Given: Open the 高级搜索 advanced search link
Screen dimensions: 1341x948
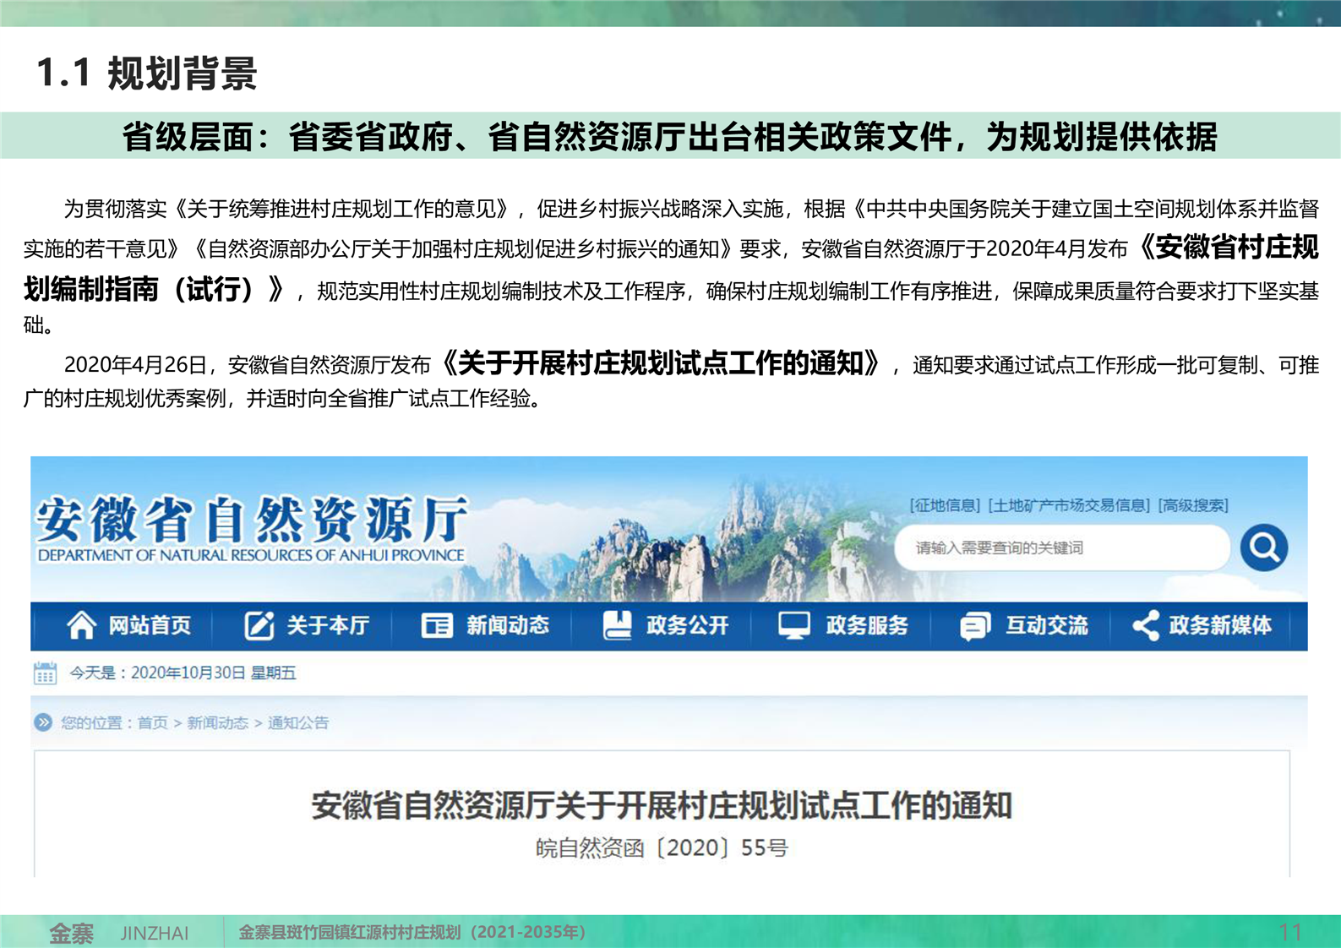Looking at the screenshot, I should [x=1193, y=505].
